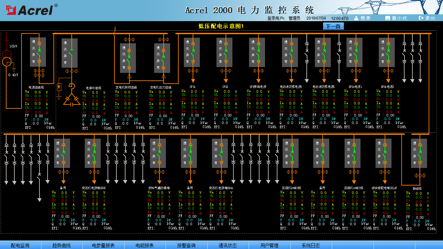This screenshot has height=249, width=443.
Task: Open the 趋势曲线 tab
Action: 62,245
